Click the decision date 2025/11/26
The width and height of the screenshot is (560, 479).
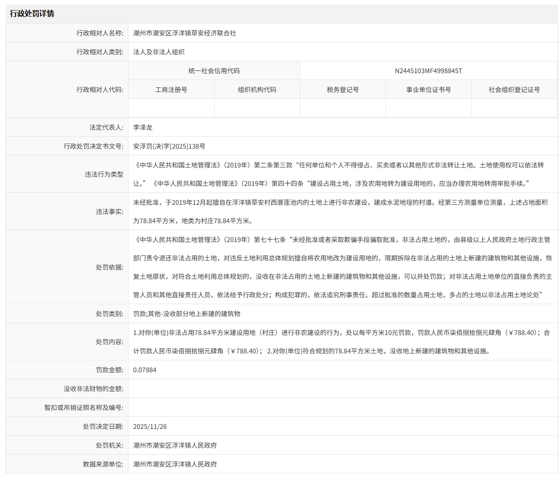(150, 427)
